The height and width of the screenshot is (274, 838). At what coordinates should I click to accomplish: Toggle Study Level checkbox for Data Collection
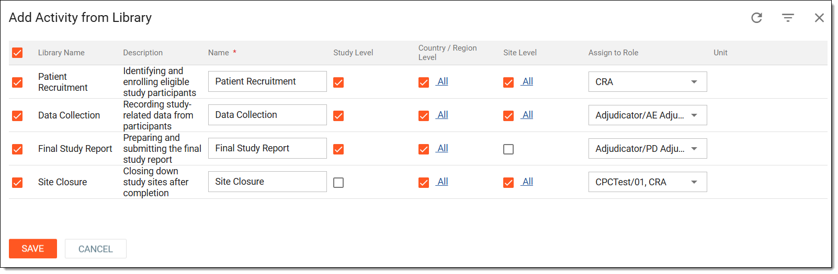[x=338, y=116]
